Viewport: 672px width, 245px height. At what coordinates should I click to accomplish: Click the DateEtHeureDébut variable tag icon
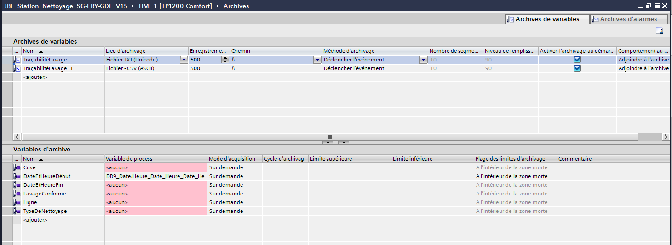pyautogui.click(x=17, y=176)
